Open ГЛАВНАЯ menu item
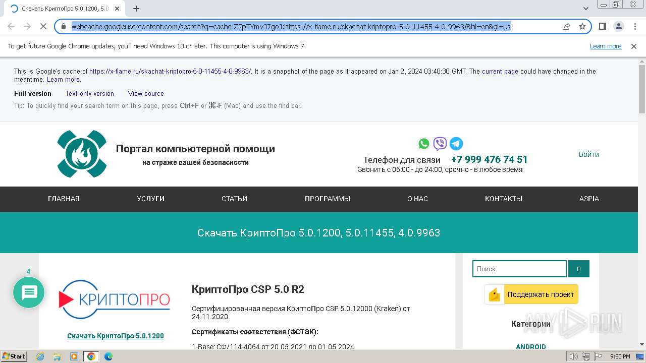Image resolution: width=646 pixels, height=363 pixels. 64,199
